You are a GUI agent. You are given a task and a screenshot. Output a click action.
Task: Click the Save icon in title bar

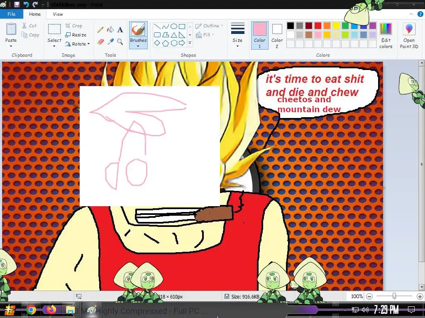[x=17, y=4]
